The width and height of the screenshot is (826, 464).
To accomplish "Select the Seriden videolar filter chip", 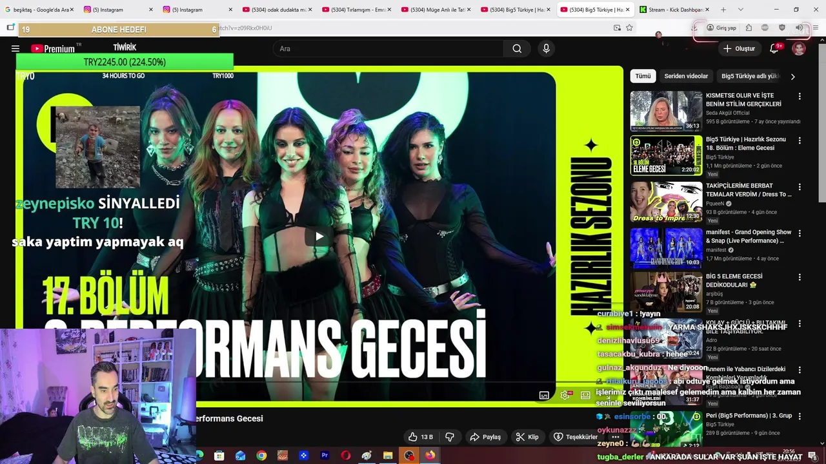I will click(x=686, y=76).
